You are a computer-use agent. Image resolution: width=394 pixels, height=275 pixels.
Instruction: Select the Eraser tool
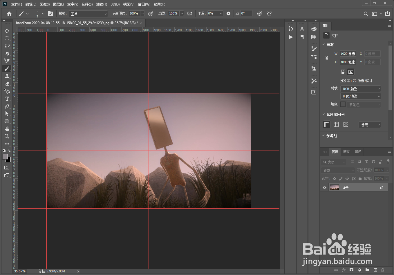[7, 84]
